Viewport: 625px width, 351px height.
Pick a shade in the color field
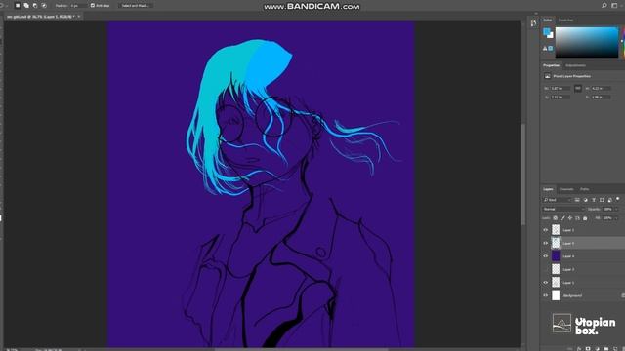pyautogui.click(x=586, y=42)
